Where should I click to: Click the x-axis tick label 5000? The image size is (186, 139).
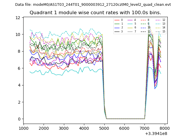click(x=104, y=128)
